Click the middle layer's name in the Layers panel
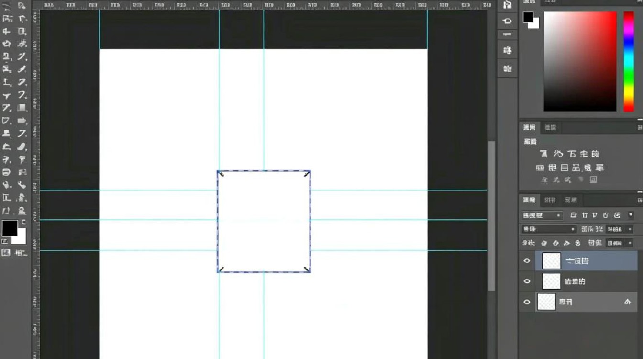The image size is (643, 359). 575,281
